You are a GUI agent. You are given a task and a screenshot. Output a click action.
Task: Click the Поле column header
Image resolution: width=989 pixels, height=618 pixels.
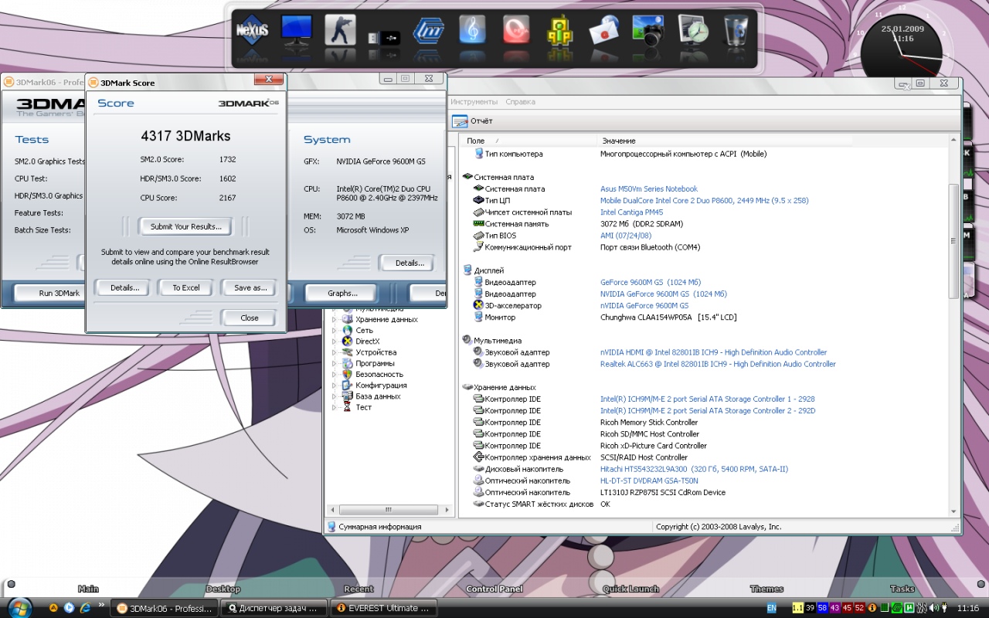(476, 141)
